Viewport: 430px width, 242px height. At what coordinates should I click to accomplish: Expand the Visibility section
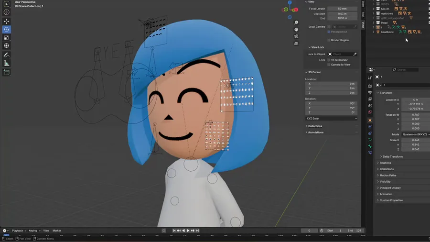tap(384, 182)
